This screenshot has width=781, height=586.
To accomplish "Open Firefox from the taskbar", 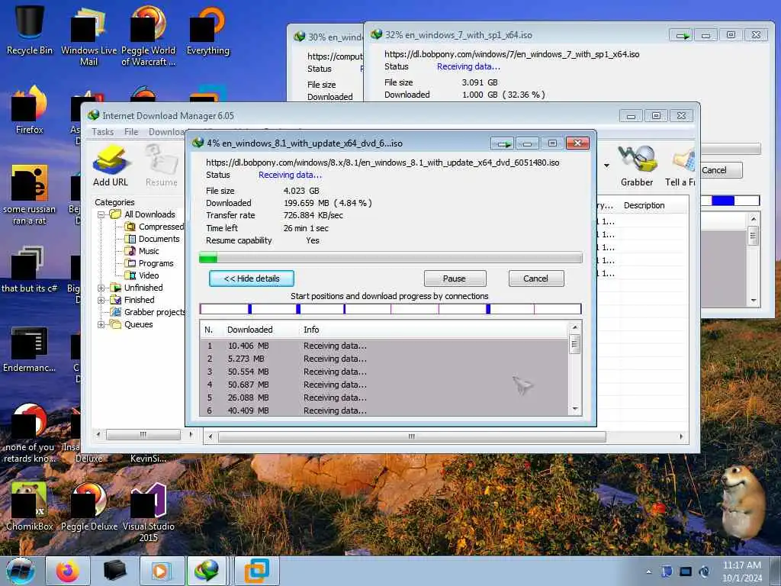I will pos(68,571).
